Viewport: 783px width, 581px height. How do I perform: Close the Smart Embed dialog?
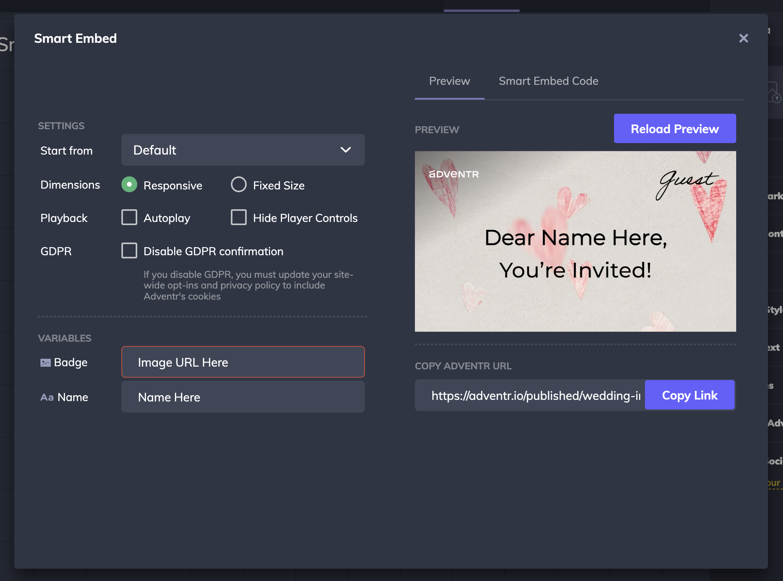click(743, 38)
